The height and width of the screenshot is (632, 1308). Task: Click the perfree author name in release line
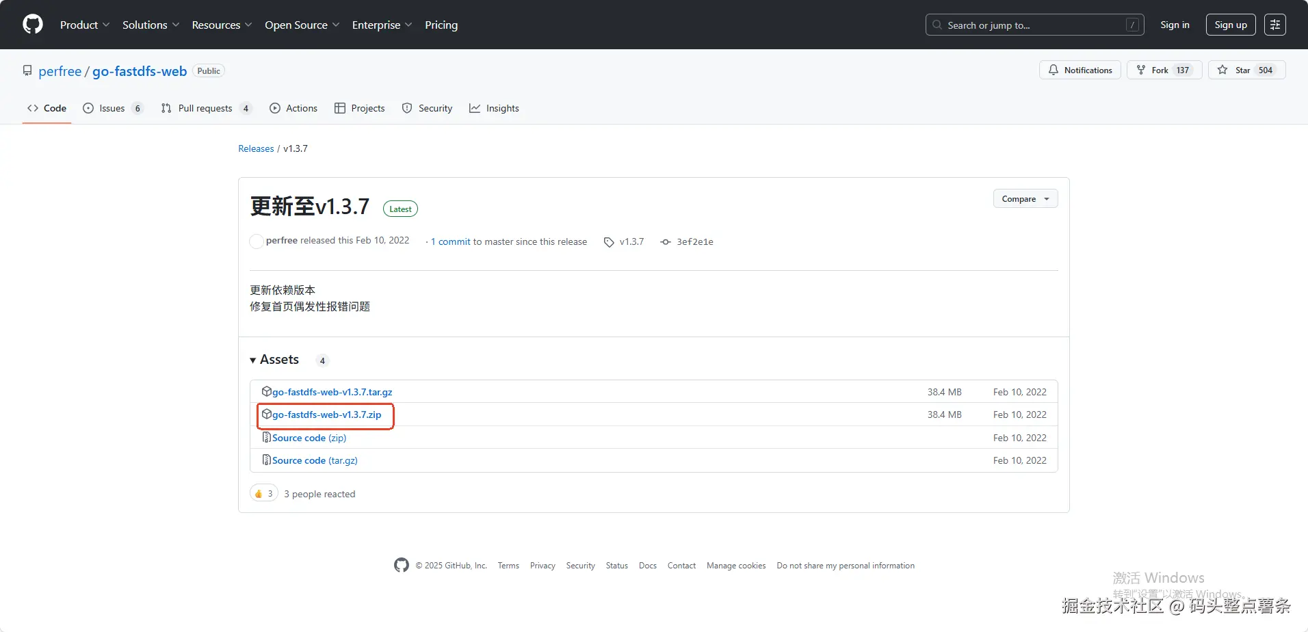point(282,240)
